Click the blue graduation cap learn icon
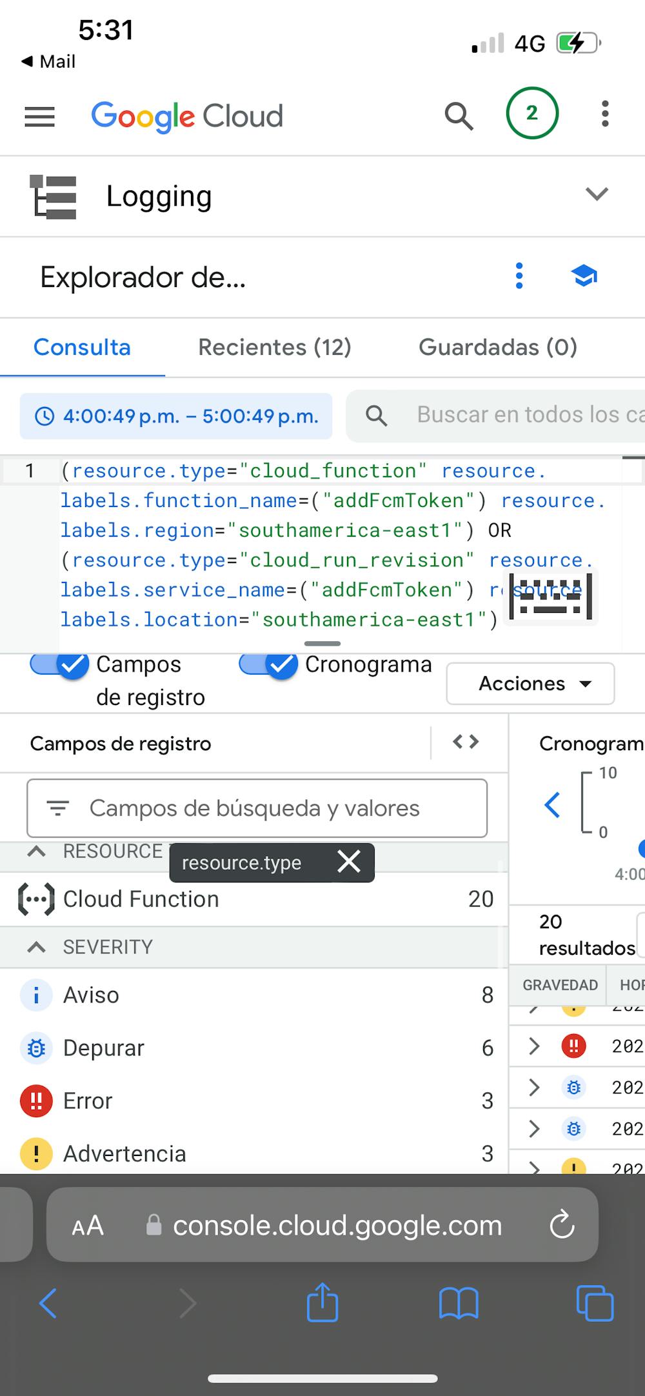Viewport: 645px width, 1396px height. [584, 276]
